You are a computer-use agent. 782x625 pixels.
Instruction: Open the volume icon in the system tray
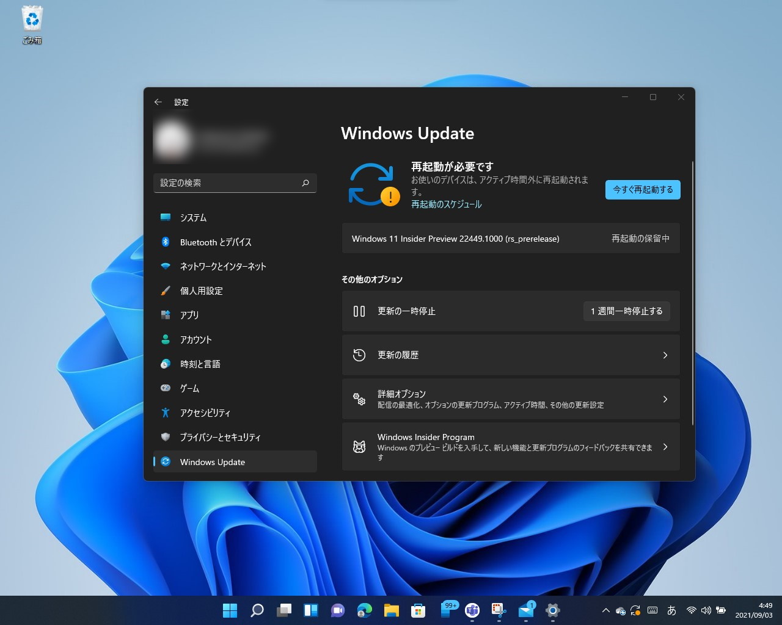coord(706,610)
